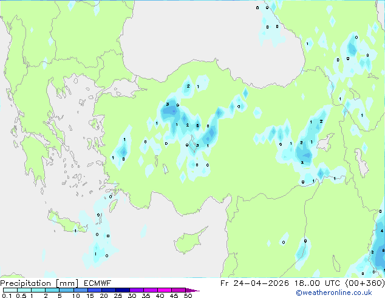Screen dimensions: 385x298
Task: Select the legend swatch between 15 and 20
Action: coord(94,290)
